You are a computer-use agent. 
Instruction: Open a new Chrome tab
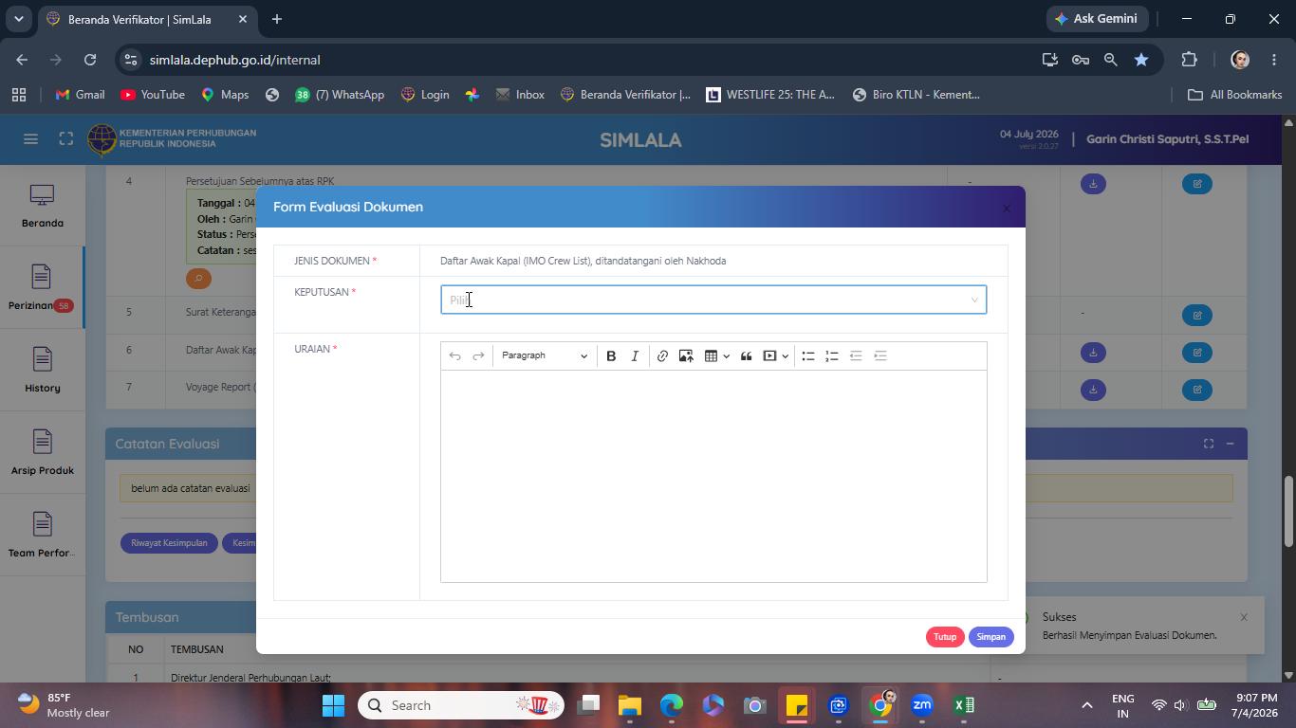[276, 19]
